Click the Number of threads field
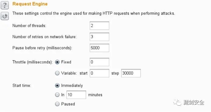The height and width of the screenshot is (112, 211). (x=99, y=26)
